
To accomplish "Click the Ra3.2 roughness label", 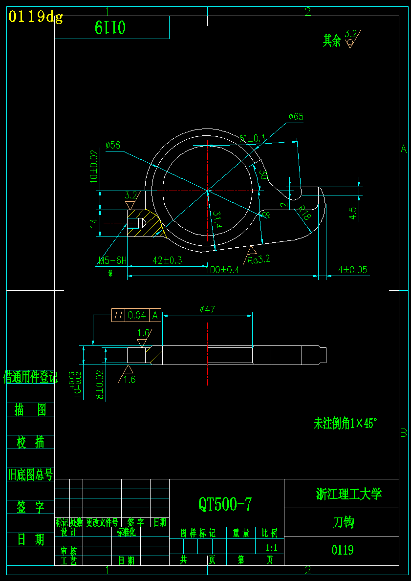I will tap(259, 259).
